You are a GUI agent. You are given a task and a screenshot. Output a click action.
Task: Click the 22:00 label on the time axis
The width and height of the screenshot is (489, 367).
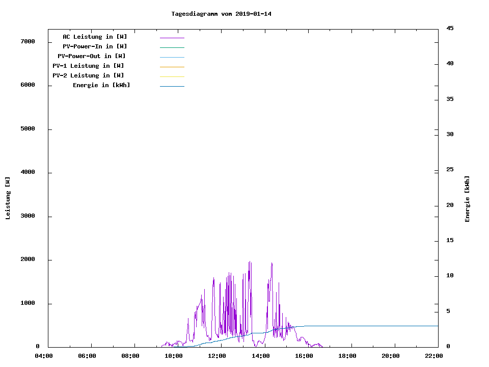point(434,356)
